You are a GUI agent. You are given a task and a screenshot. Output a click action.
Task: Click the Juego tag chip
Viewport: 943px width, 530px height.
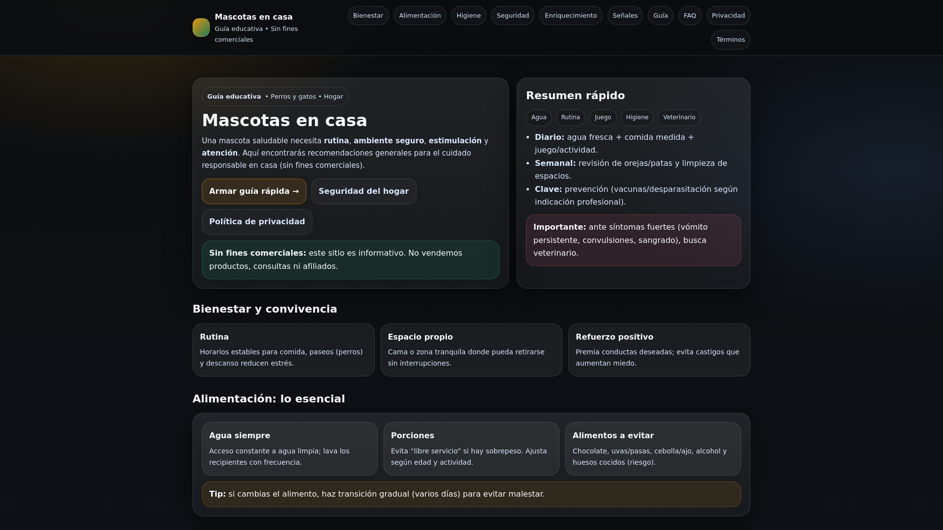click(x=603, y=118)
